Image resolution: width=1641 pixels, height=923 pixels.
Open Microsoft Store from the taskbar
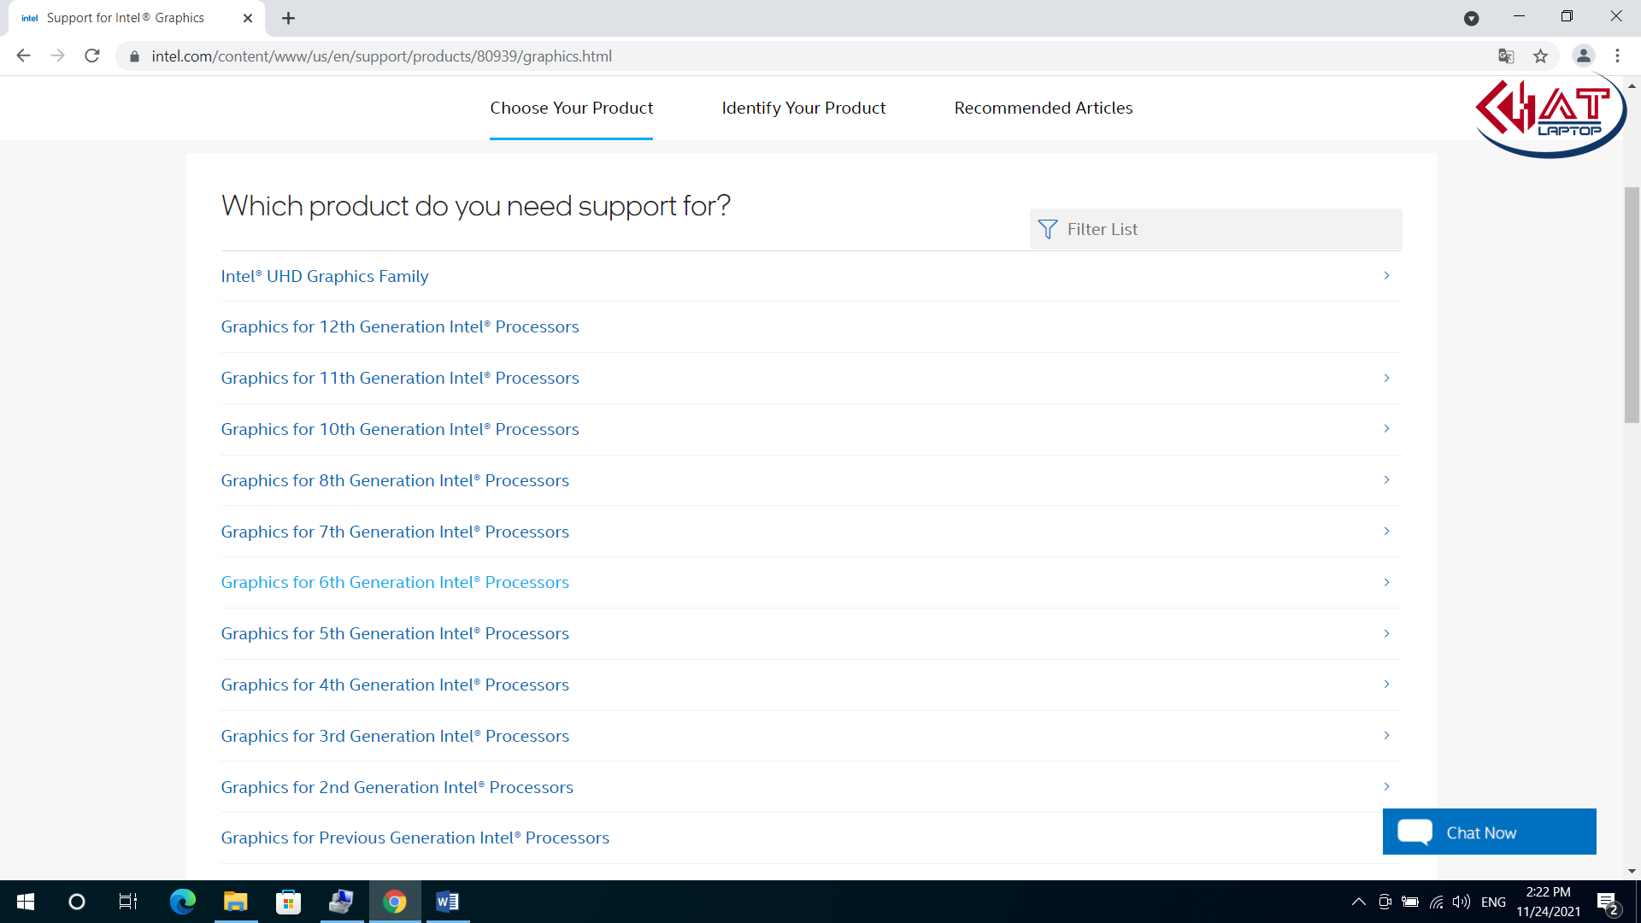288,902
